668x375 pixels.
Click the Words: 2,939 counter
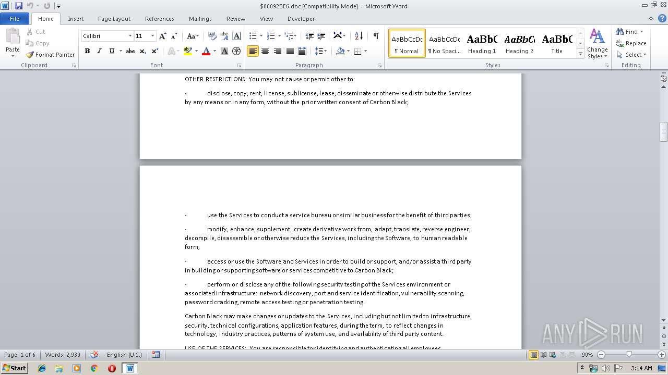pyautogui.click(x=63, y=355)
